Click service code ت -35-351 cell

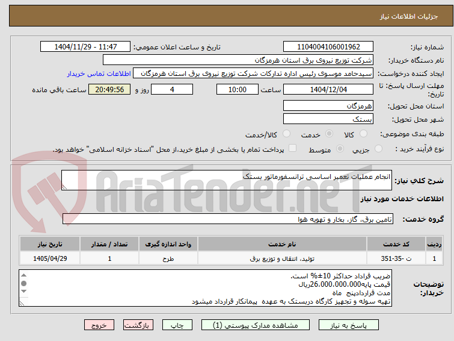pos(396,258)
